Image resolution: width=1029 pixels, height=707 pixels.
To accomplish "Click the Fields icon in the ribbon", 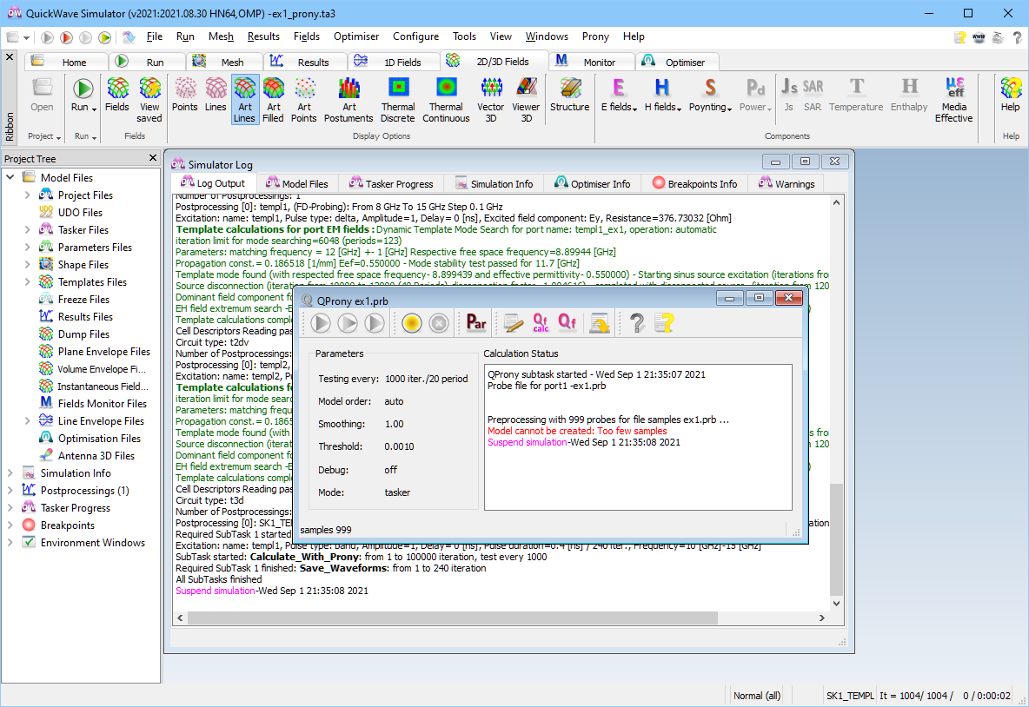I will point(117,95).
